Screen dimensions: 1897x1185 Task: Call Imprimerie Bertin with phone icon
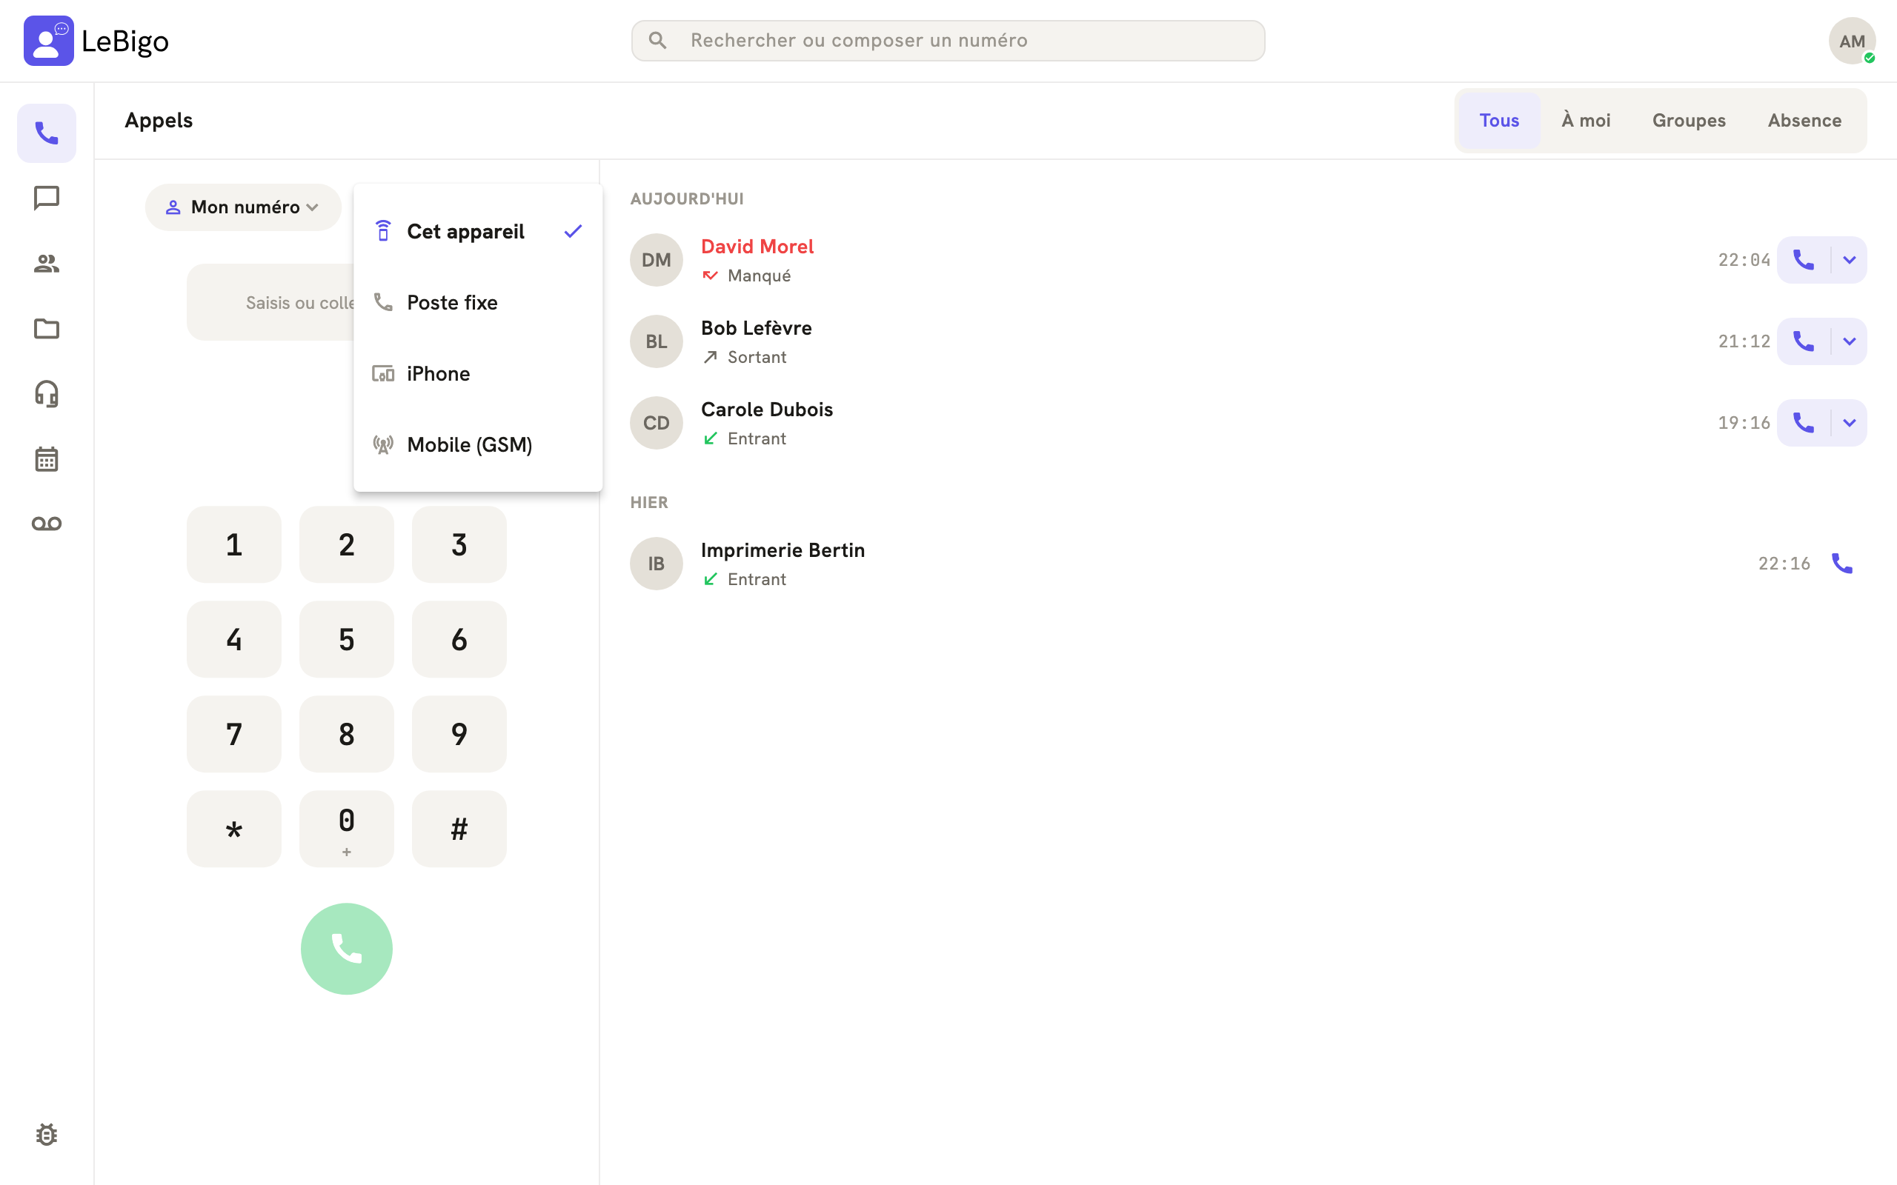1841,564
